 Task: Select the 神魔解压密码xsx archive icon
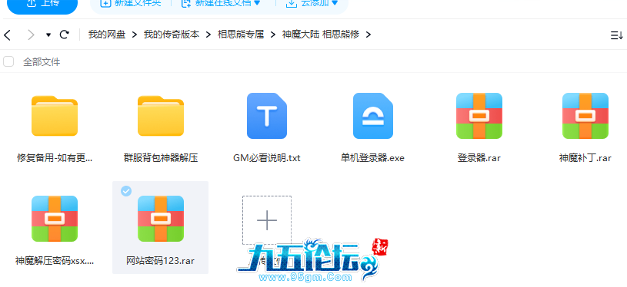pos(55,219)
